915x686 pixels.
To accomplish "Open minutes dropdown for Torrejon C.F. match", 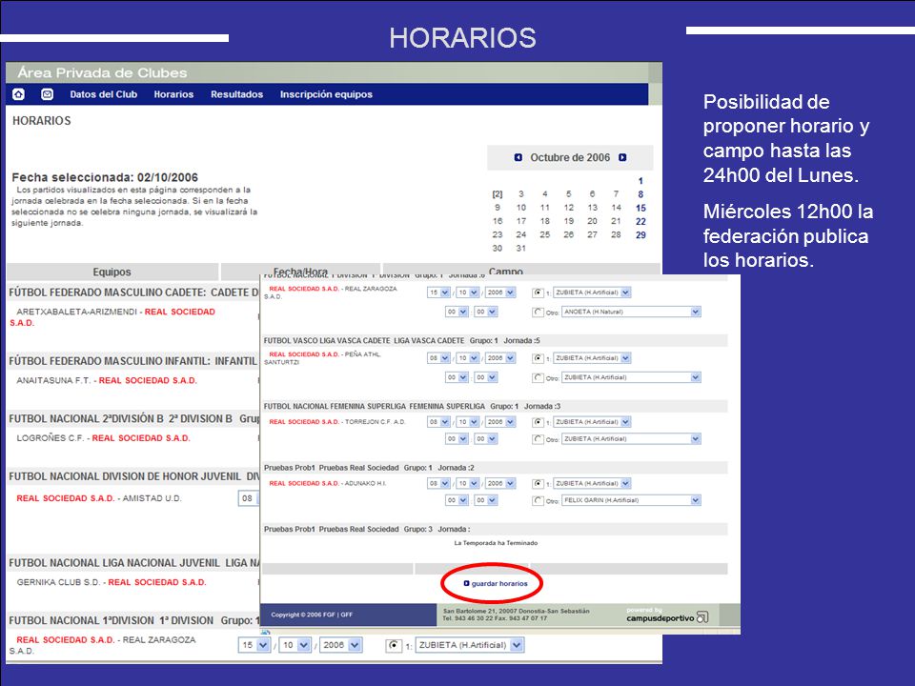I will point(485,439).
